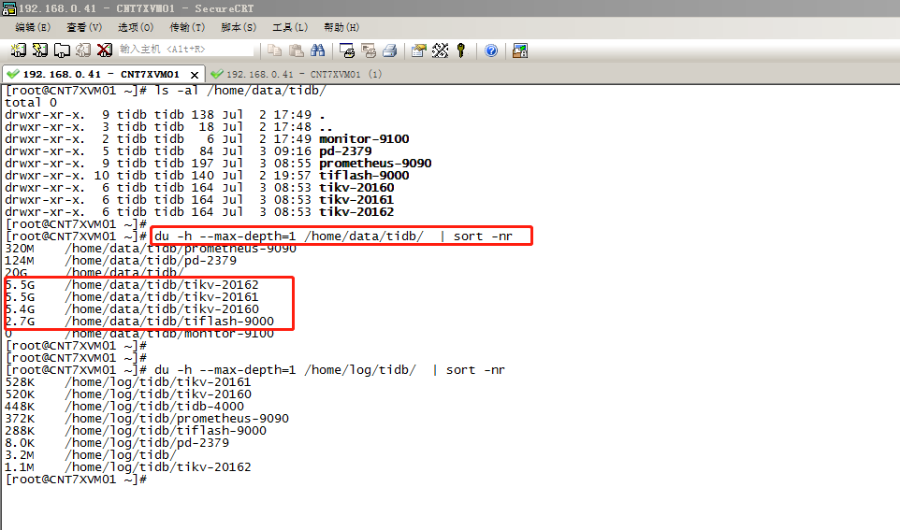Viewport: 900px width, 530px height.
Task: Click the path /home/data/tidb/tiflash-9000
Action: click(169, 322)
